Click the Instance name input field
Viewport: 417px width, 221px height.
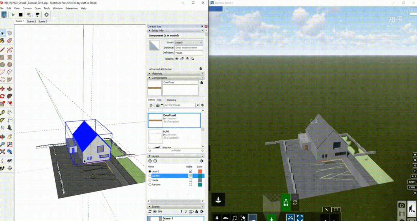click(189, 48)
